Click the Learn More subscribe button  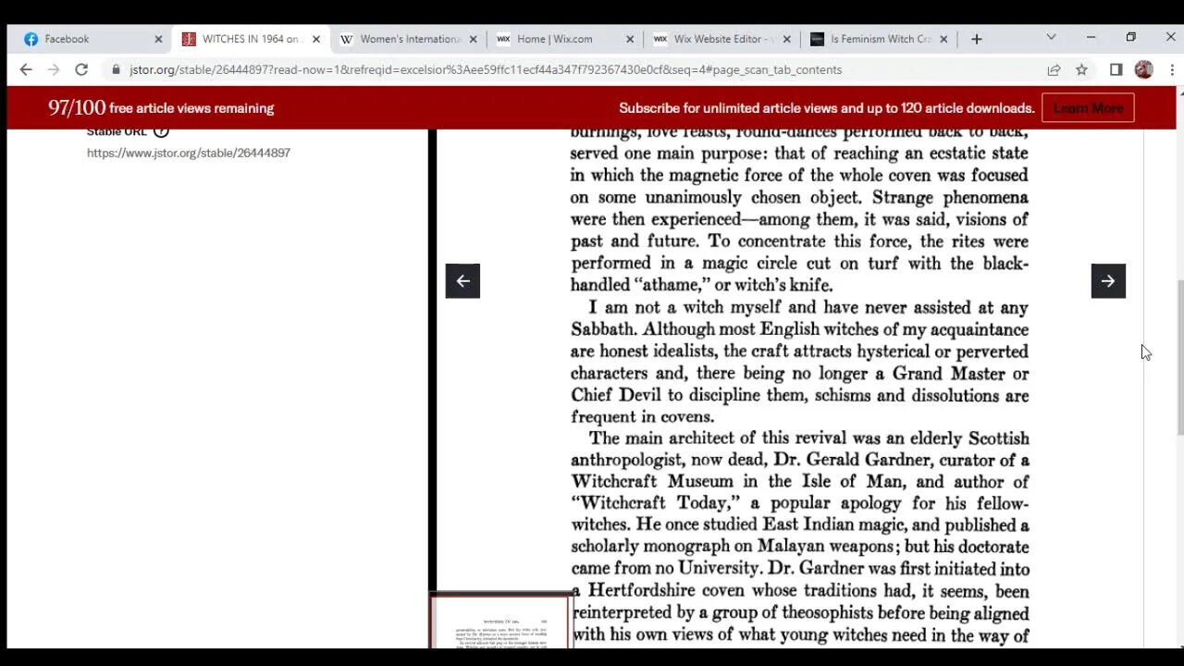click(1088, 108)
